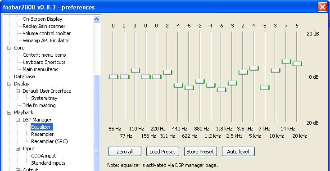Image resolution: width=330 pixels, height=171 pixels.
Task: Collapse Default User Interface node
Action: pos(18,91)
